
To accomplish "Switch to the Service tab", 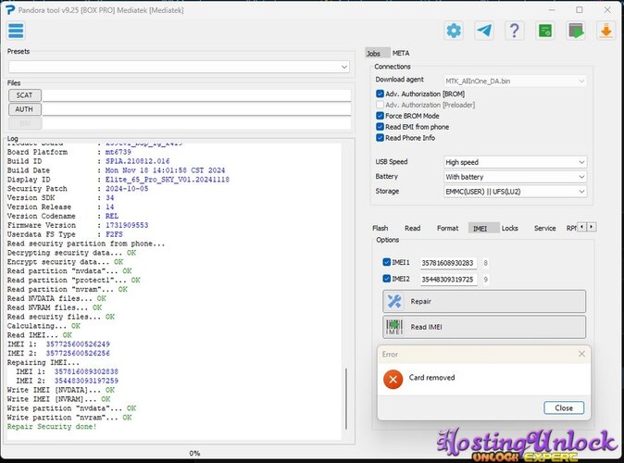I will (544, 228).
